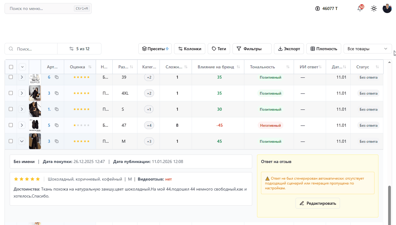The width and height of the screenshot is (396, 225).
Task: Sort by the Оценка column sort icon
Action: (90, 67)
